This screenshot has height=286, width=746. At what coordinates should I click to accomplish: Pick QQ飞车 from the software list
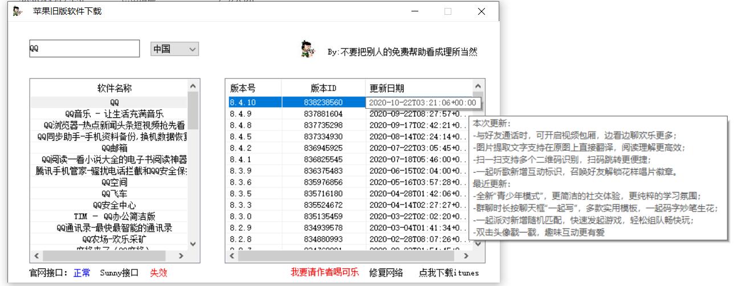(x=109, y=193)
